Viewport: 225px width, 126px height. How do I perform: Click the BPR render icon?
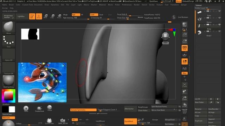pos(185,25)
